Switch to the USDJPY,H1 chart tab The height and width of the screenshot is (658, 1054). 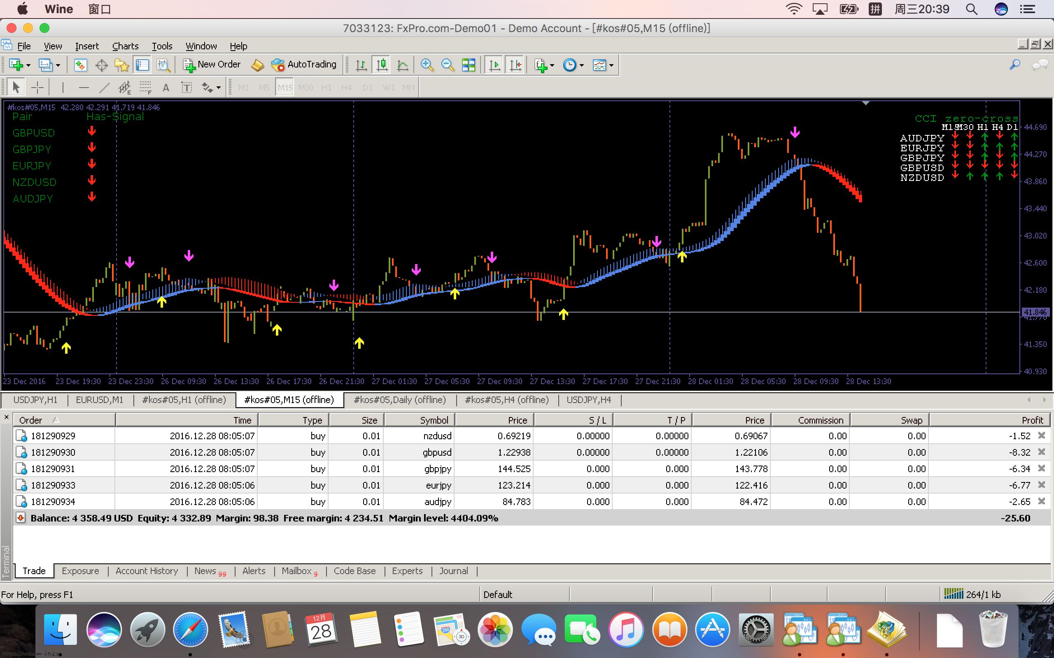pos(35,399)
